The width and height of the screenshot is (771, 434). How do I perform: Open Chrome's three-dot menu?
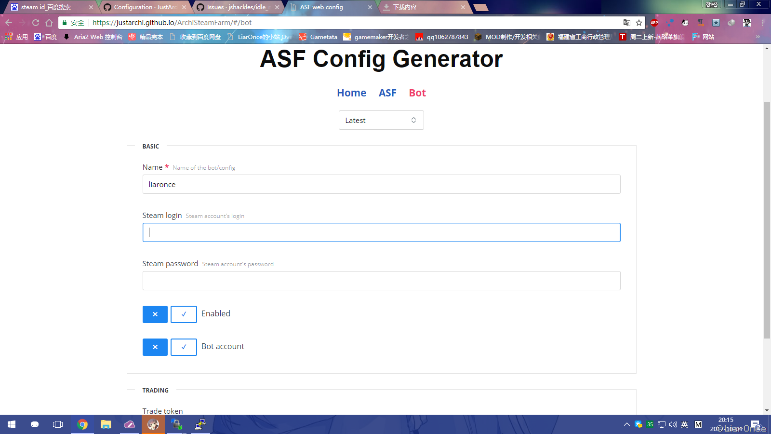762,23
